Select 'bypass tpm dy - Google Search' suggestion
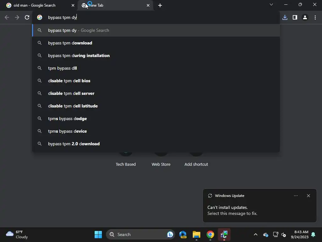This screenshot has height=242, width=322. [x=156, y=30]
